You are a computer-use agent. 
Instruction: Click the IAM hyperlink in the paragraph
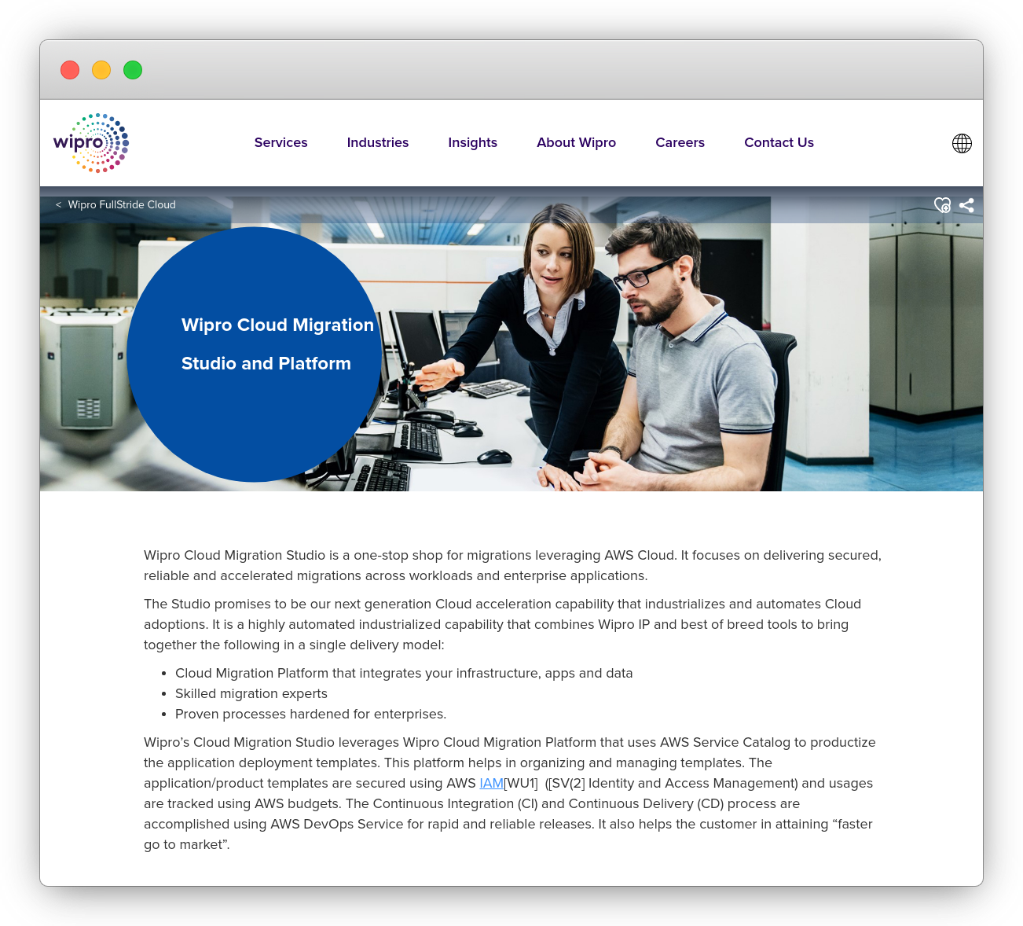491,783
